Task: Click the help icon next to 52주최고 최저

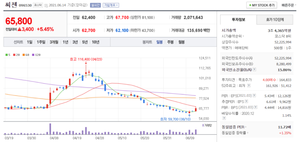Action: pos(248,86)
